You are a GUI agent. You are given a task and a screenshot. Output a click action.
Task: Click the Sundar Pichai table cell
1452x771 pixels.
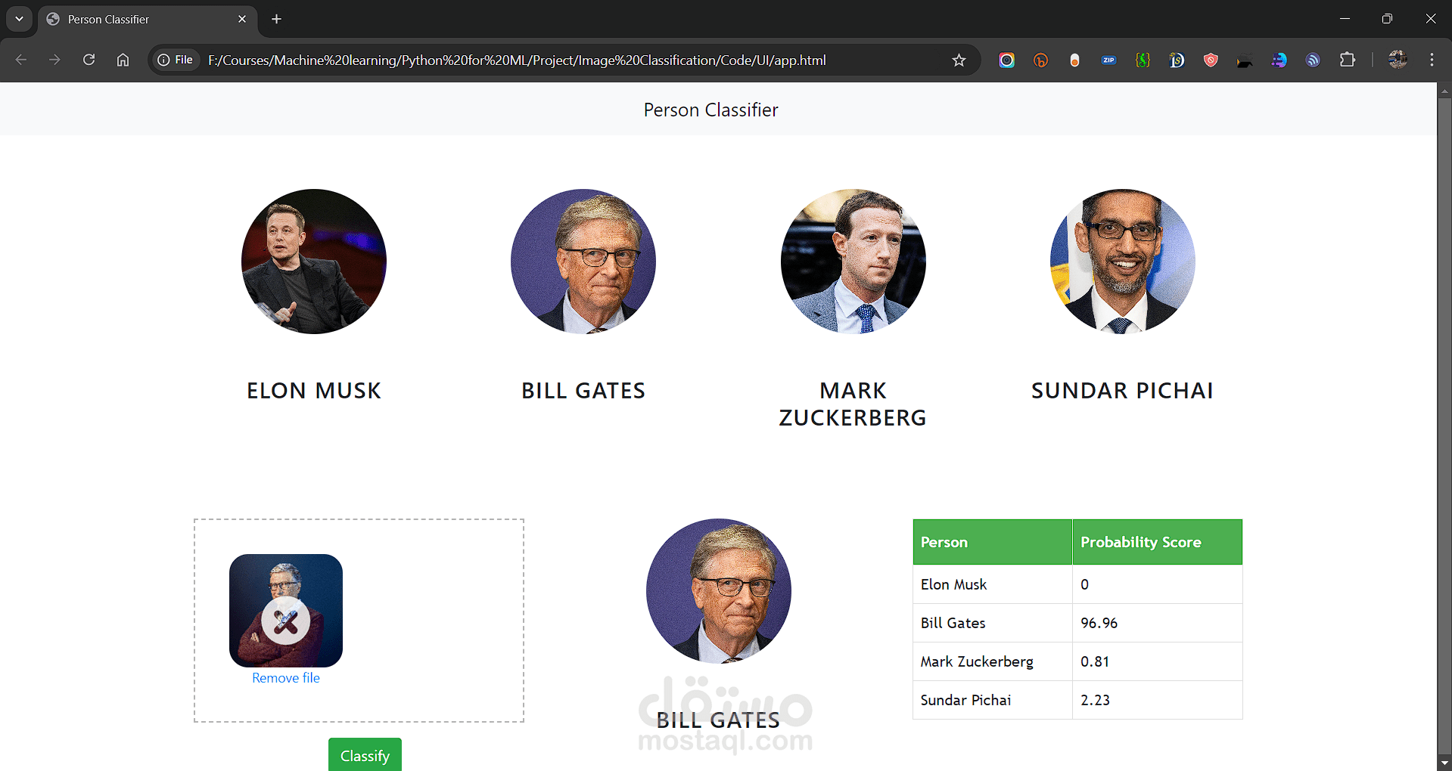click(993, 700)
